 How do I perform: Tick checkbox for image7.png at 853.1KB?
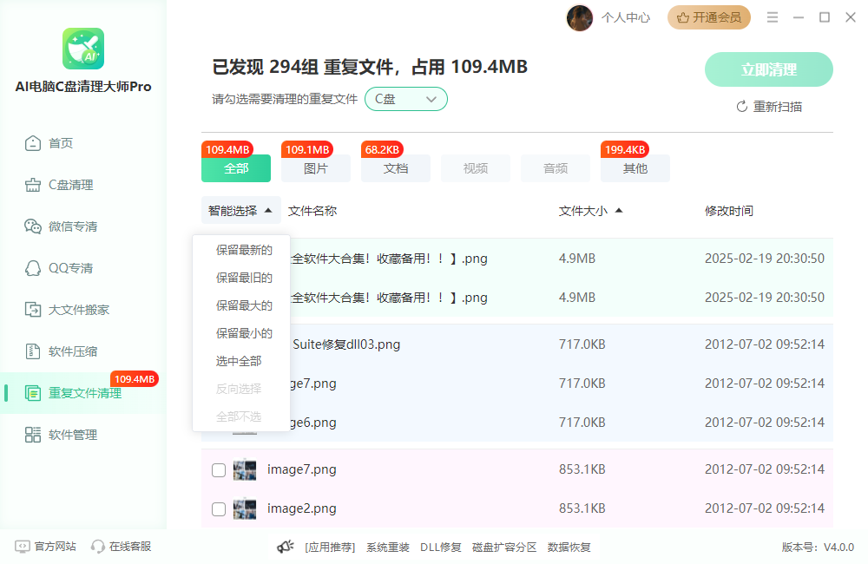click(x=219, y=470)
